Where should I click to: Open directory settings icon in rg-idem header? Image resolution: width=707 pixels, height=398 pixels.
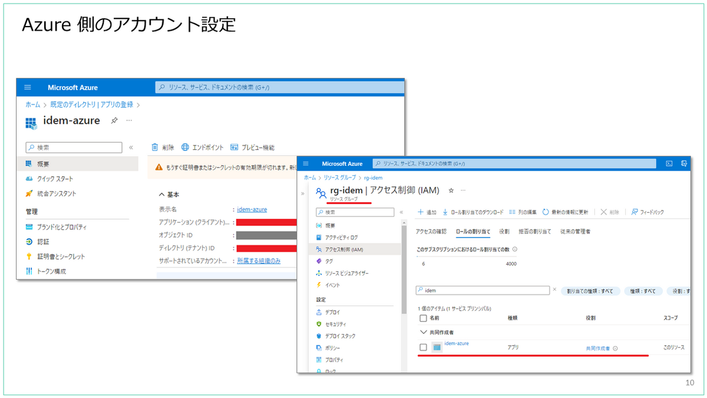(685, 163)
